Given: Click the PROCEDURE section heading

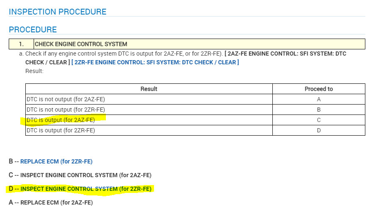Looking at the screenshot, I should pyautogui.click(x=33, y=29).
